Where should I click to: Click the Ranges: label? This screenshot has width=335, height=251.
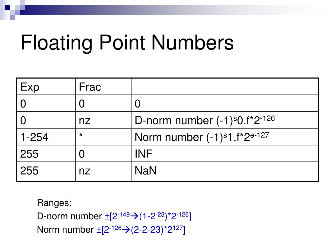pyautogui.click(x=54, y=203)
